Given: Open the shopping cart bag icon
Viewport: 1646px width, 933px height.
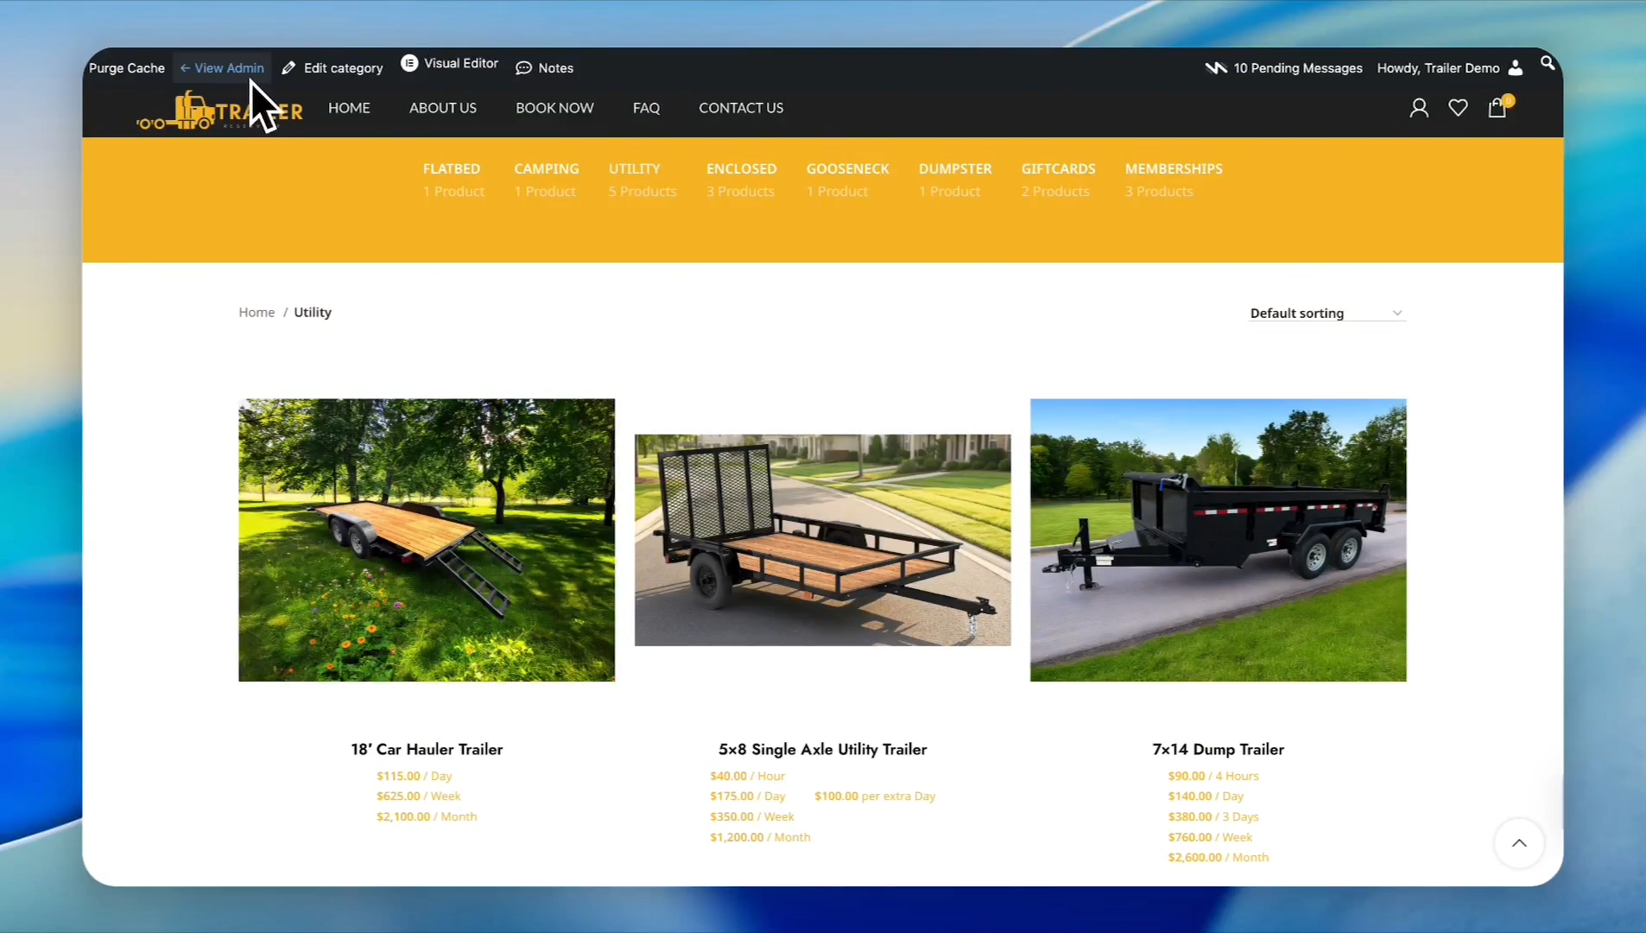Looking at the screenshot, I should pos(1497,108).
